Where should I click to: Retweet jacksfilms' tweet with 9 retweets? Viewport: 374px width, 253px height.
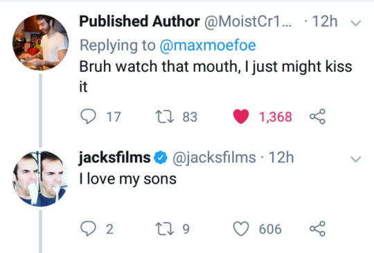164,229
